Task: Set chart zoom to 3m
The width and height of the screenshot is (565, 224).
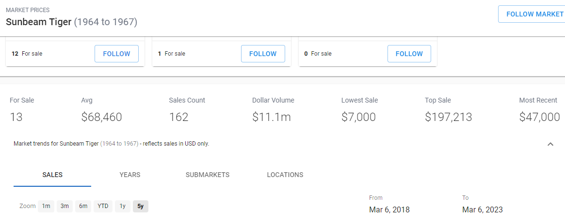Action: click(x=65, y=206)
